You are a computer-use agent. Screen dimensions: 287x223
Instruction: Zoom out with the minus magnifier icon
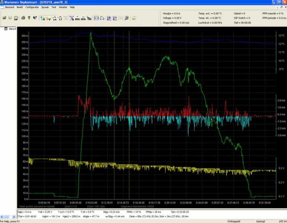[115, 18]
